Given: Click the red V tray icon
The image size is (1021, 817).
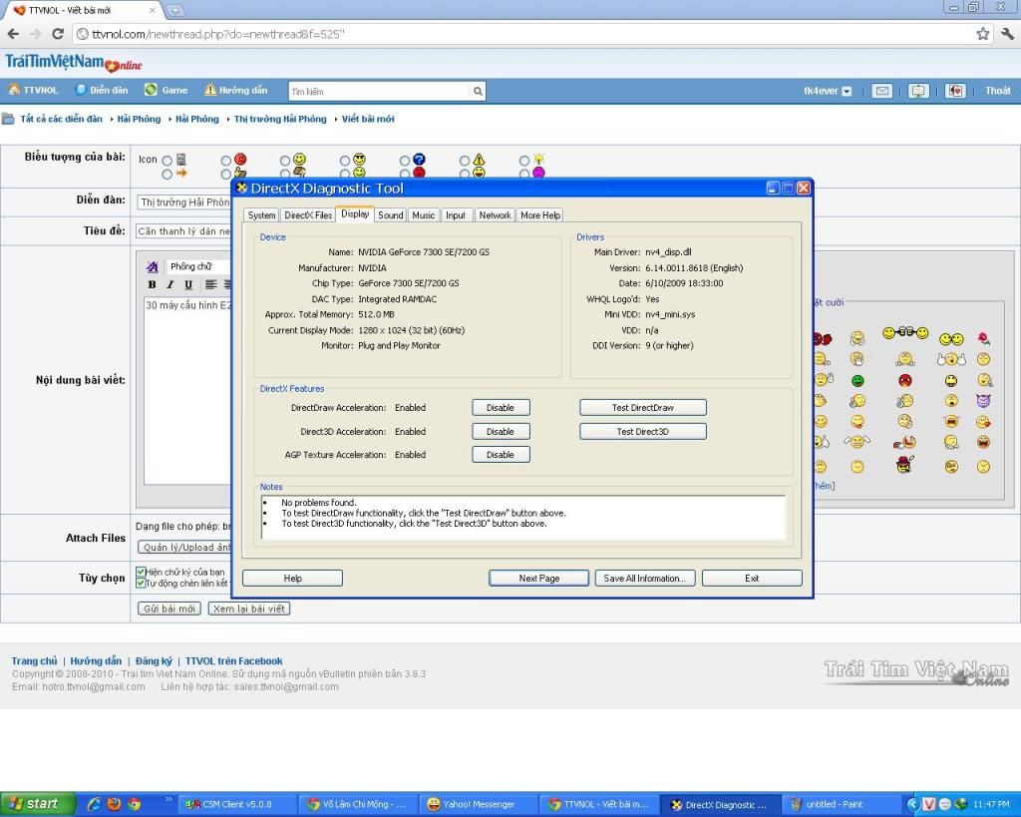Looking at the screenshot, I should click(x=929, y=805).
